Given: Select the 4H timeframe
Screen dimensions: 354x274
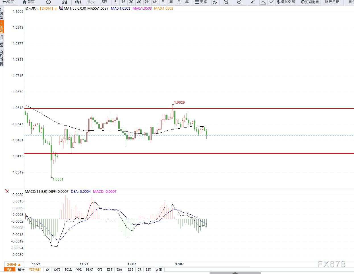Looking at the screenshot, I should [x=155, y=2].
